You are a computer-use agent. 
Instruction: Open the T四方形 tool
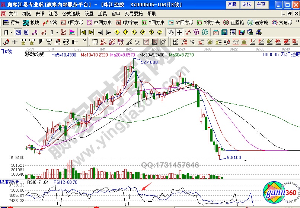click(x=153, y=23)
